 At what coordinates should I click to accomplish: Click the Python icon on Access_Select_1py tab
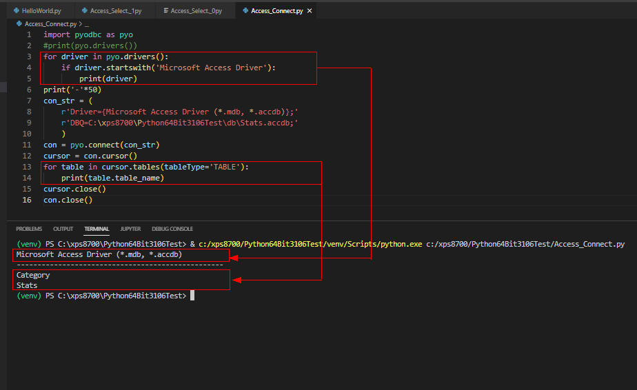click(85, 10)
